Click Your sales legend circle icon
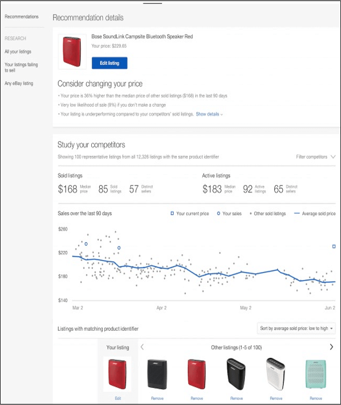Viewport: 341px width, 405px height. (x=218, y=213)
